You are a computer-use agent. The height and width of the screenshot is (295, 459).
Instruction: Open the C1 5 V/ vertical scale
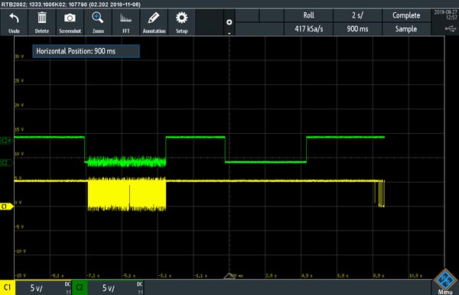[x=36, y=288]
